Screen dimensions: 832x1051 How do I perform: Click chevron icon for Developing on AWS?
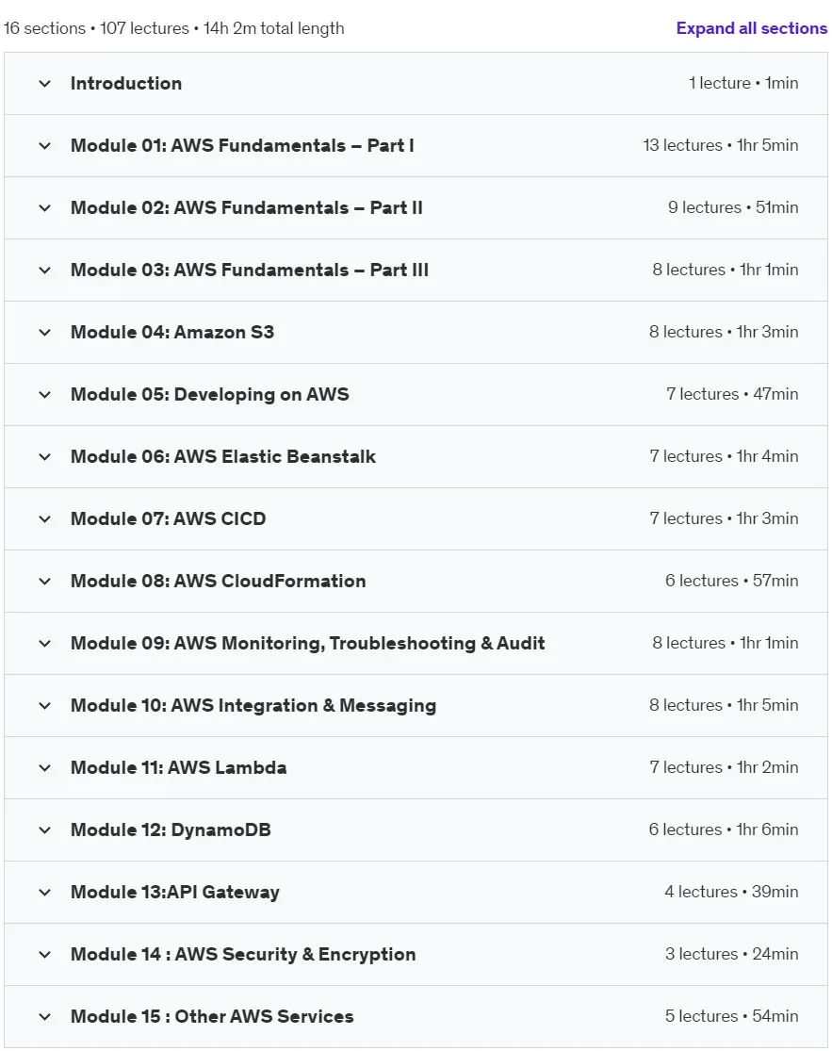tap(45, 395)
